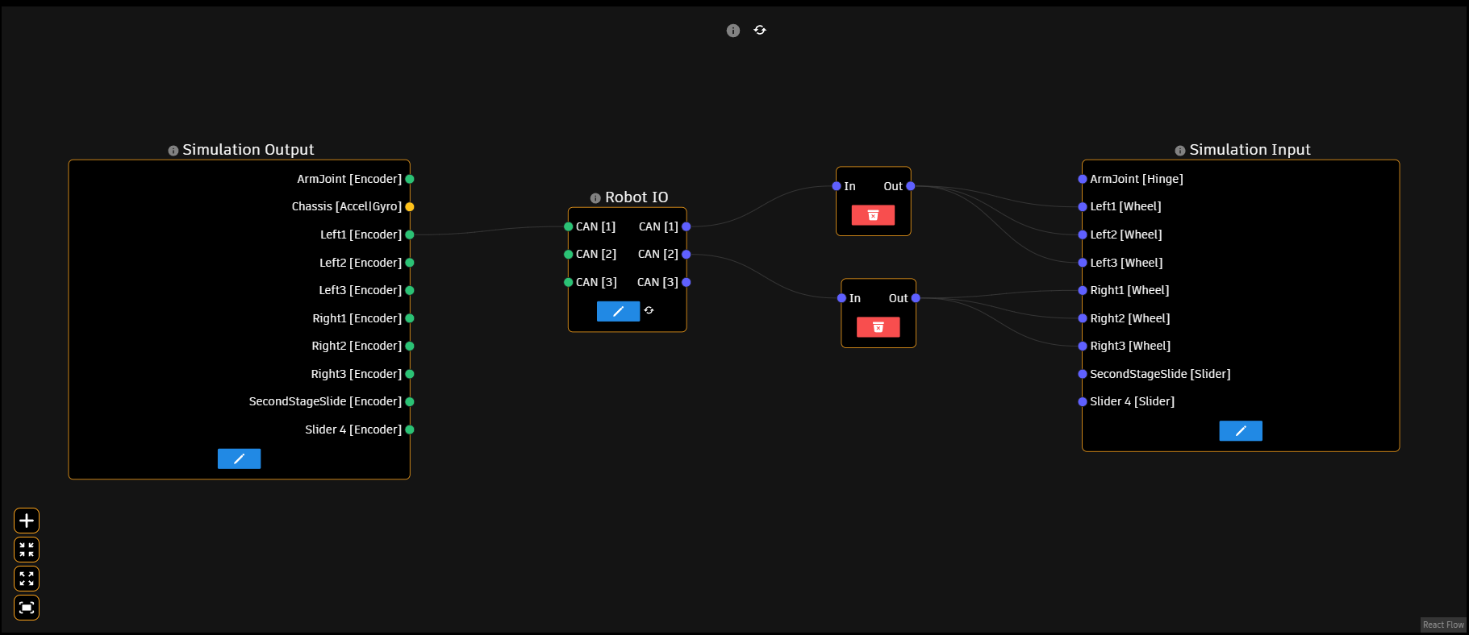
Task: Edit the Robot IO node
Action: 618,311
